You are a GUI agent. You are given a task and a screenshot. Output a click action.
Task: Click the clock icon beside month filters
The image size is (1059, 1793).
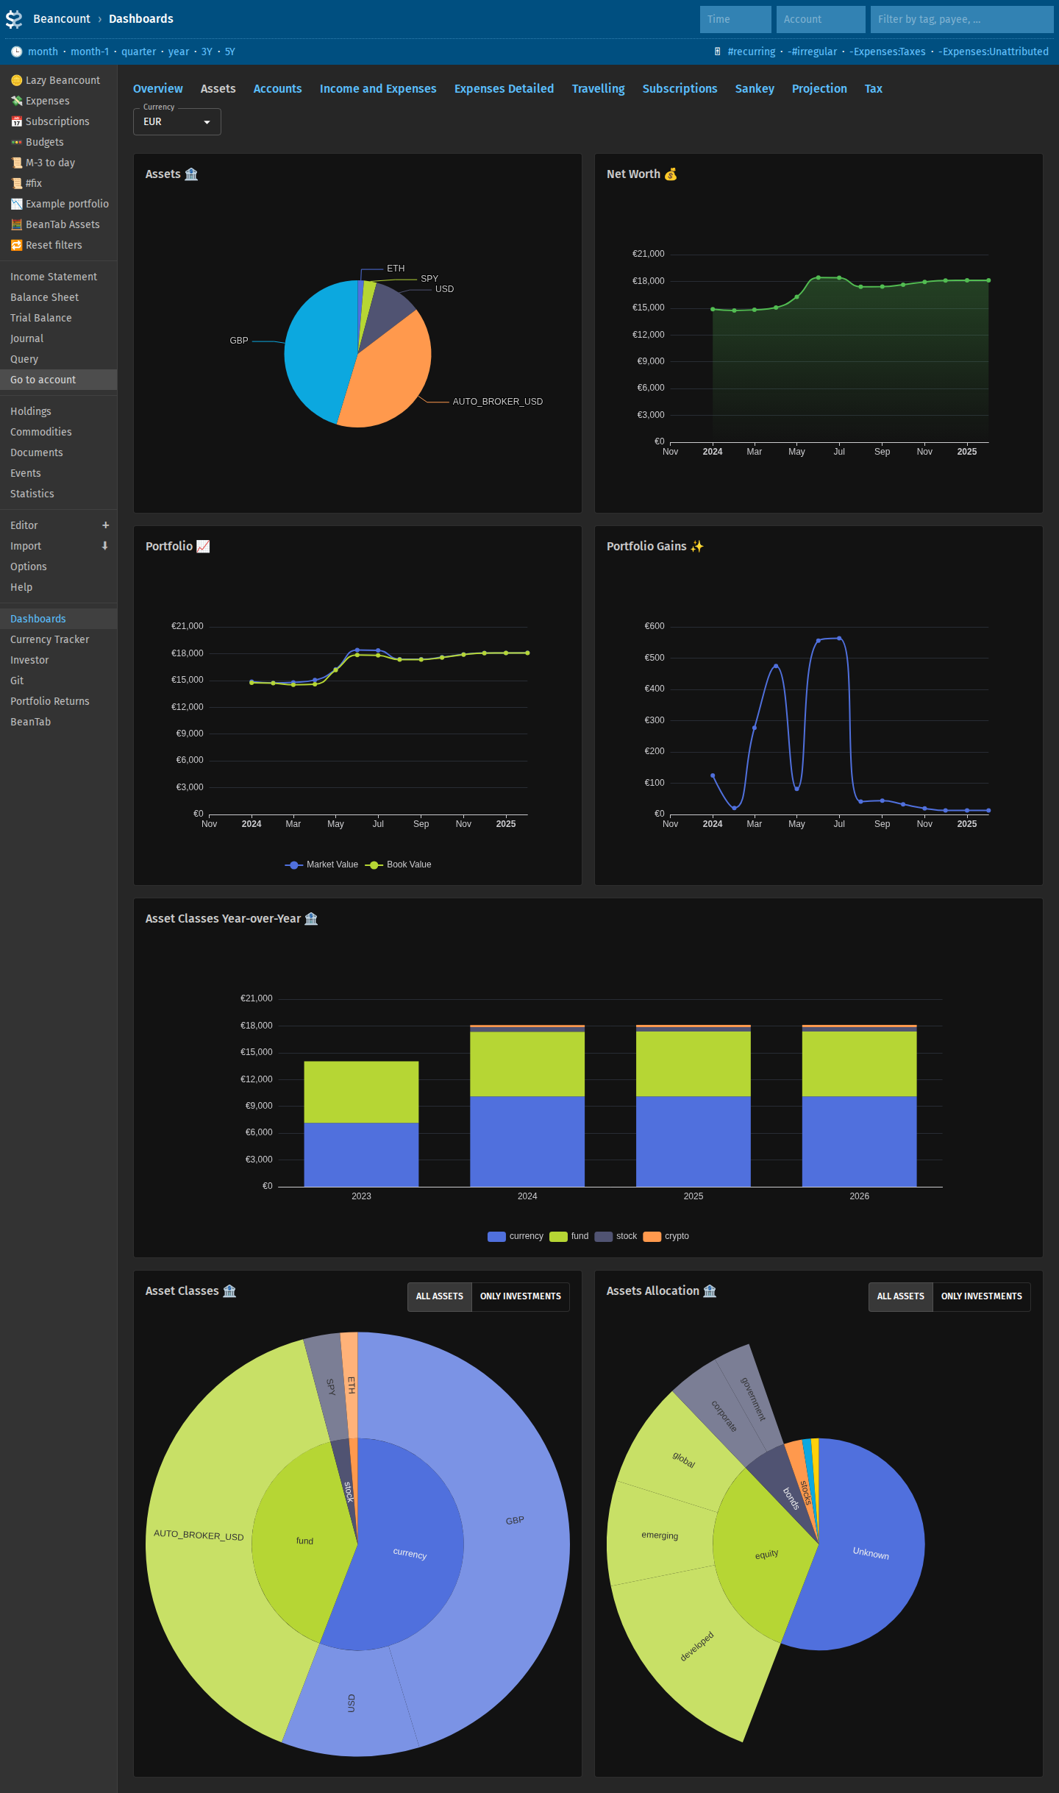coord(16,52)
